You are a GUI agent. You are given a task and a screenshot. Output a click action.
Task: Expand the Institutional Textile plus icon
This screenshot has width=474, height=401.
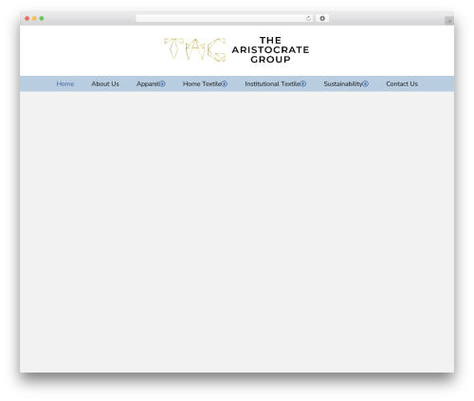[x=303, y=83]
